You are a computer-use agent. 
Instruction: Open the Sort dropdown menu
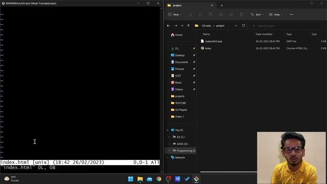click(x=256, y=15)
